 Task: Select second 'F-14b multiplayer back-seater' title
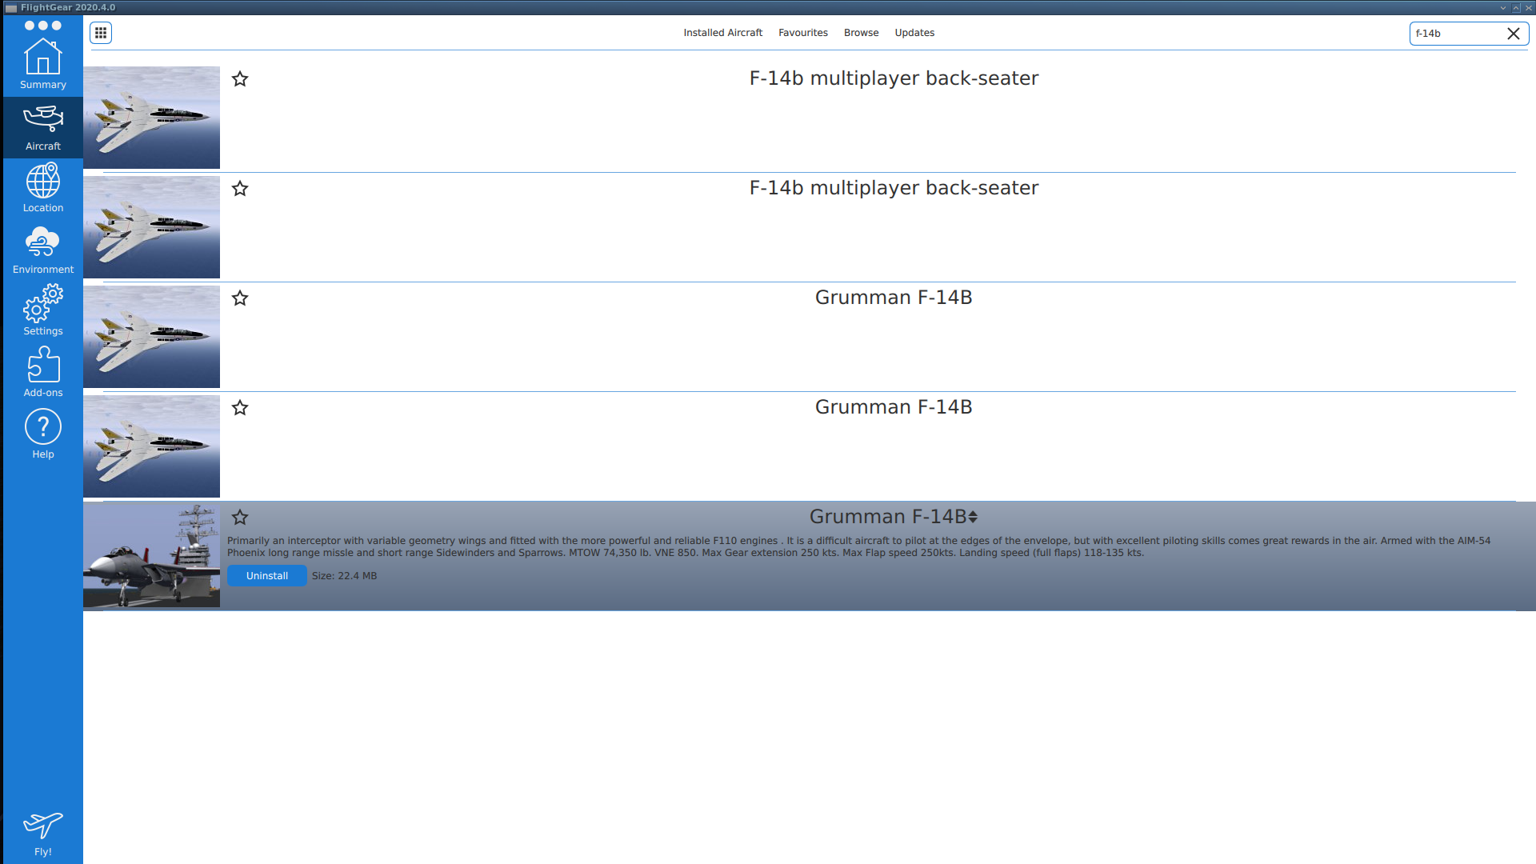click(x=894, y=188)
